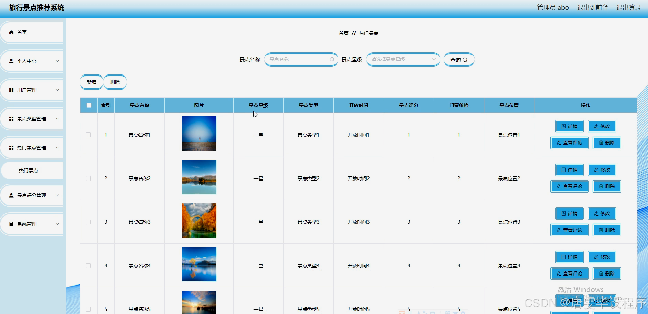648x314 pixels.
Task: Open the 首页 sidebar menu item
Action: pos(32,32)
